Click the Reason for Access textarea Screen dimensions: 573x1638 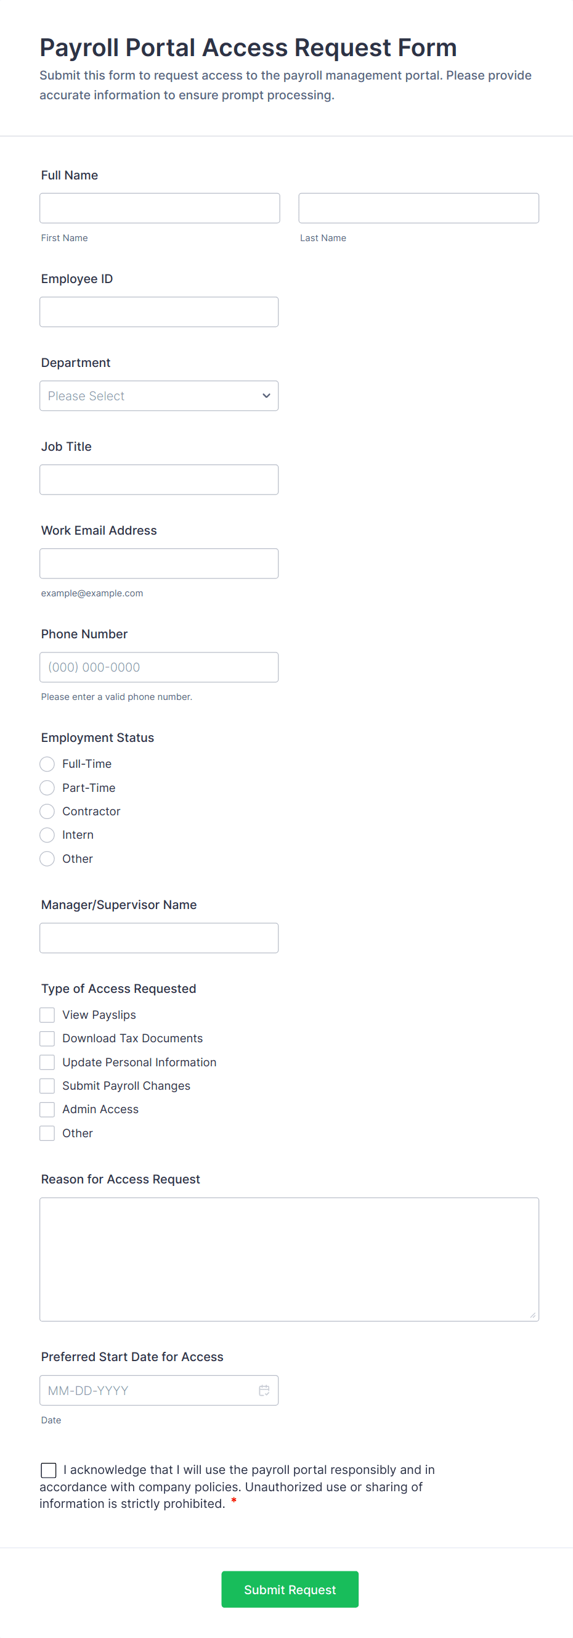click(x=289, y=1256)
